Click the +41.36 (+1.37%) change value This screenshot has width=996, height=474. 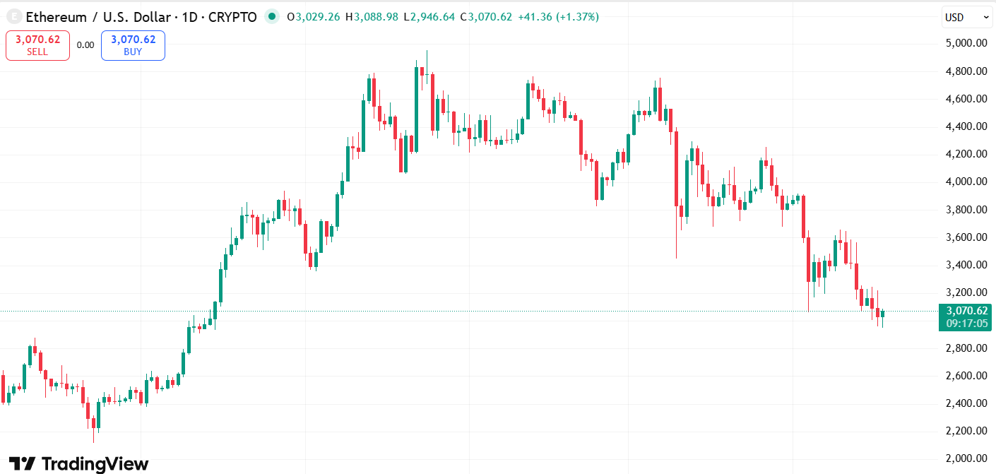pyautogui.click(x=558, y=17)
